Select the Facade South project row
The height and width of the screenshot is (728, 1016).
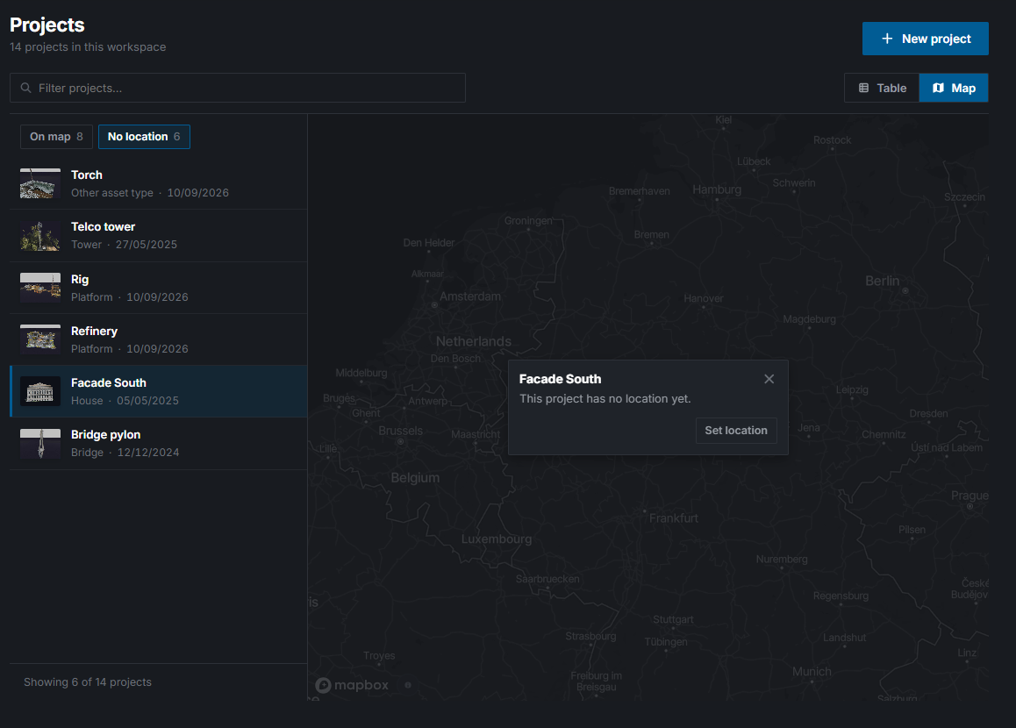tap(158, 391)
